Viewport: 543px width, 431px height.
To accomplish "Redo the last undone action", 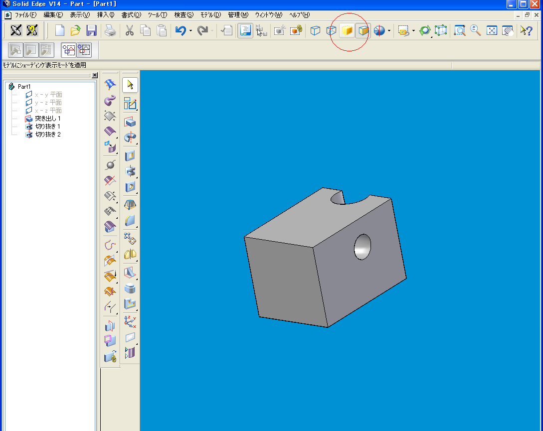I will [x=202, y=30].
